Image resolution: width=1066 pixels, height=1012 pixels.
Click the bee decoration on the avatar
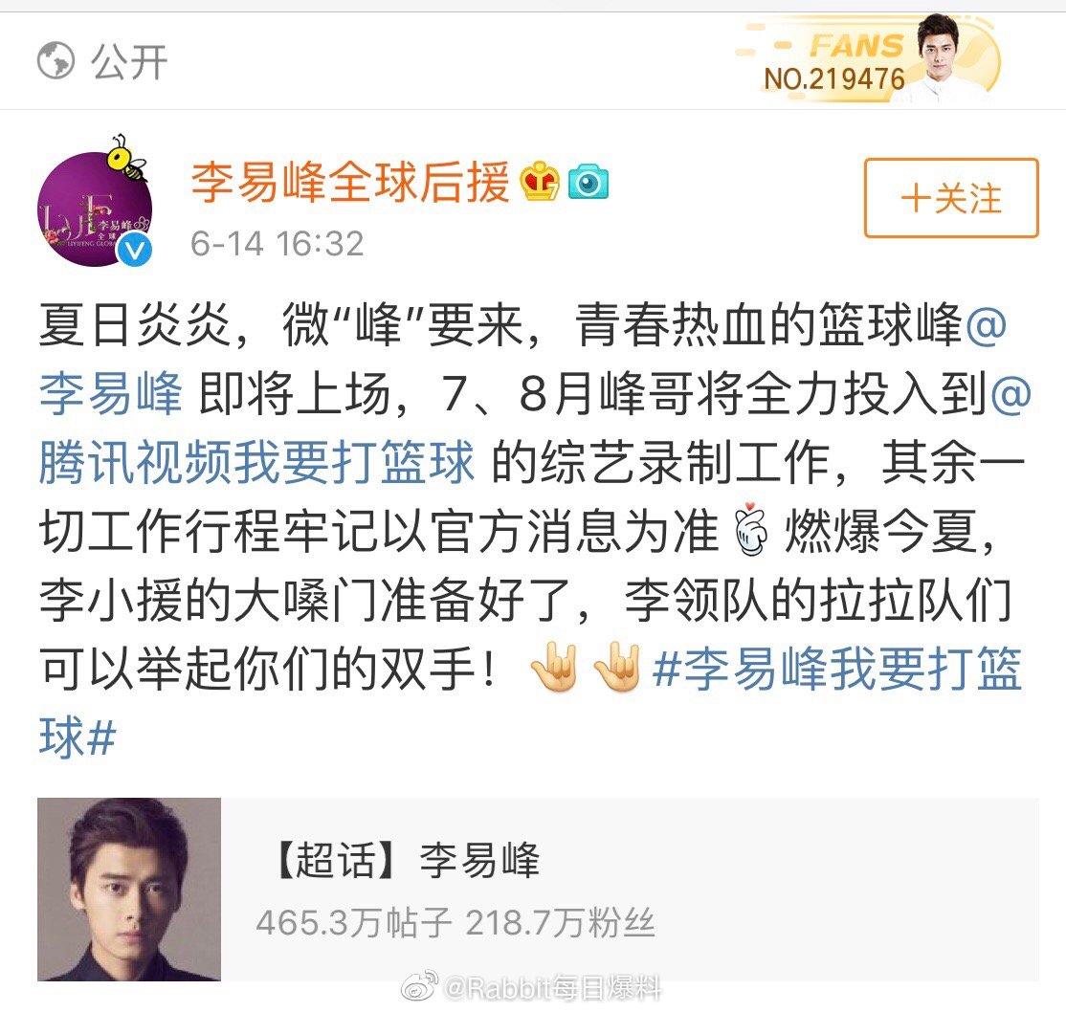[127, 157]
